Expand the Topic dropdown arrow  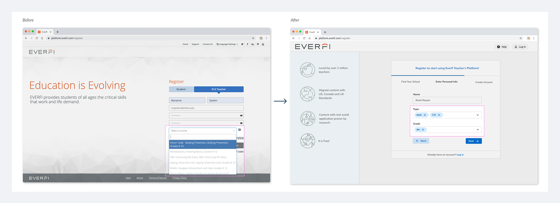click(x=478, y=115)
